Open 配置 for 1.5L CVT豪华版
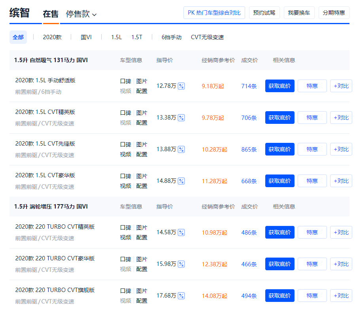 click(142, 186)
